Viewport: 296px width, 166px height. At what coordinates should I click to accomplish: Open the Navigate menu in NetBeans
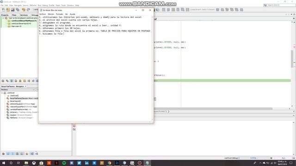tap(18, 5)
